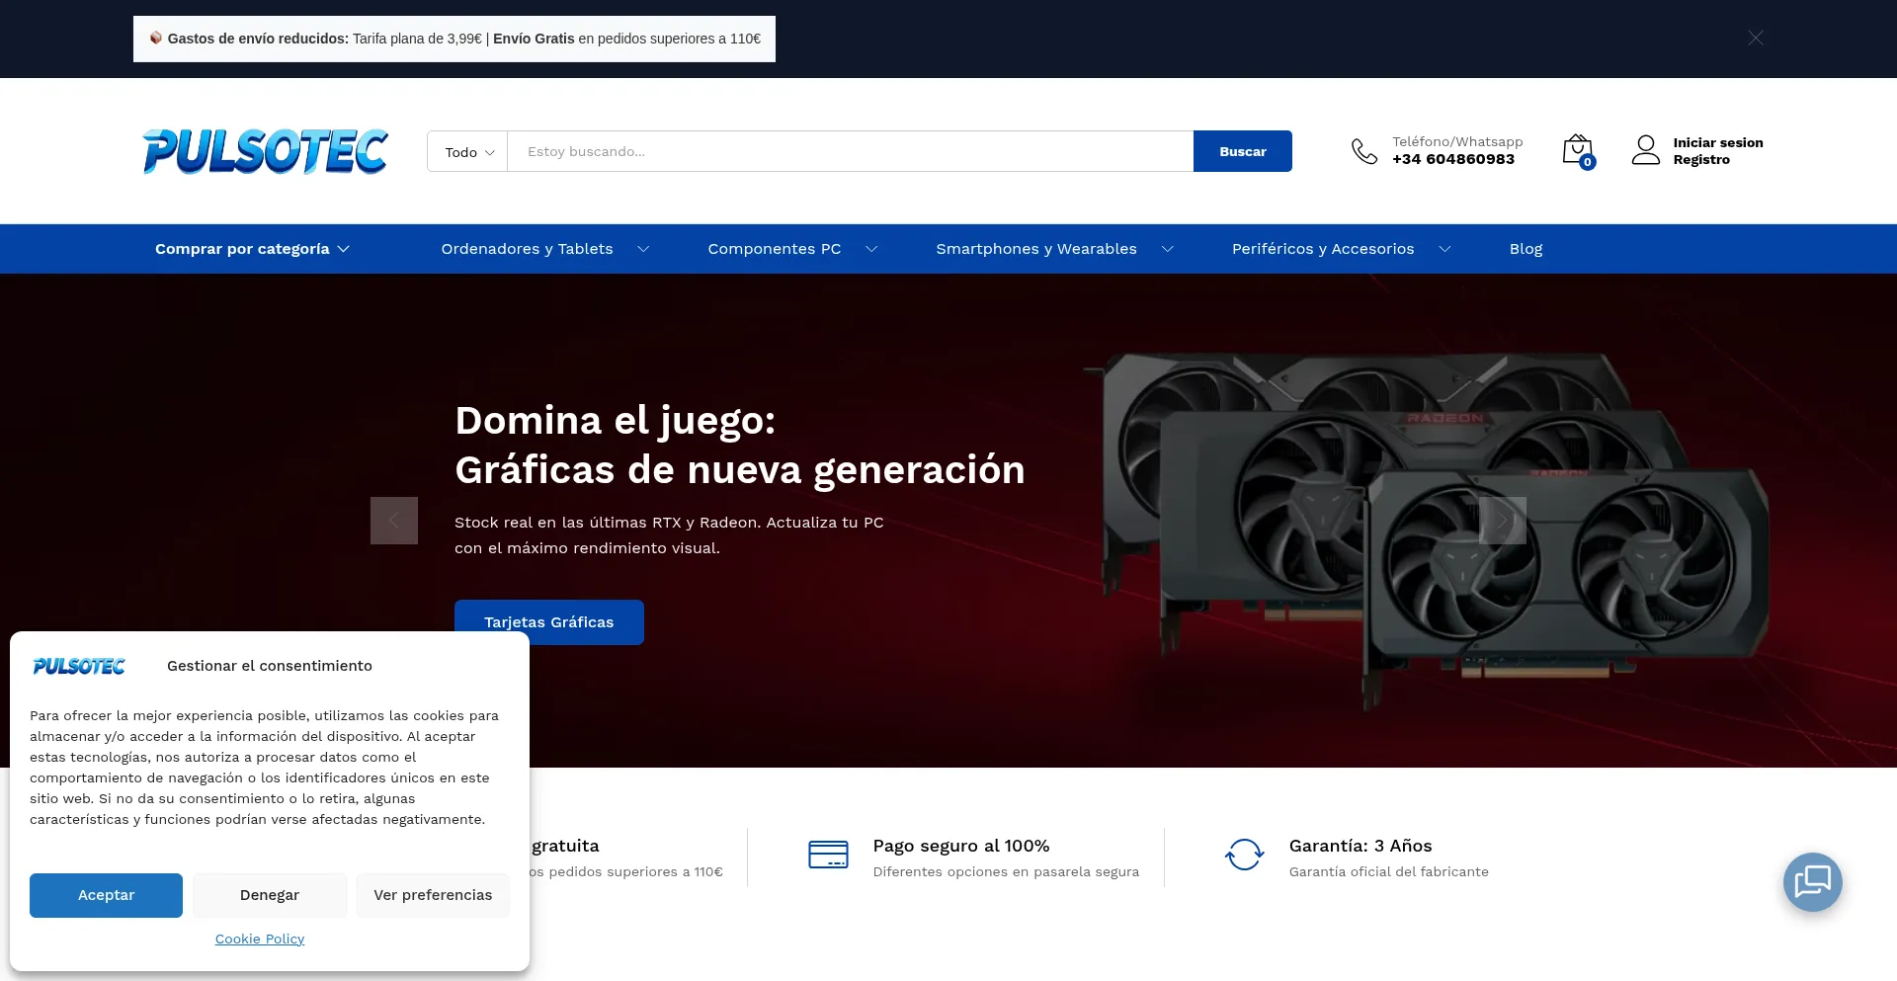Viewport: 1897px width, 981px height.
Task: Click the Pulsotec logo in header
Action: click(265, 151)
